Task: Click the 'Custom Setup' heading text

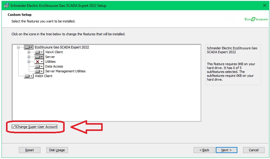Action: 20,15
